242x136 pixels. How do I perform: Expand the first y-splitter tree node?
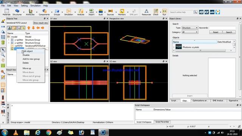click(x=9, y=40)
